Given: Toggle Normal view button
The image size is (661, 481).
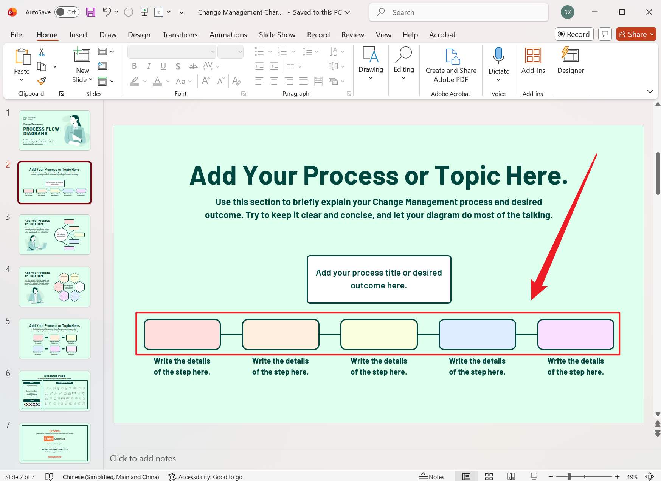Looking at the screenshot, I should (466, 477).
